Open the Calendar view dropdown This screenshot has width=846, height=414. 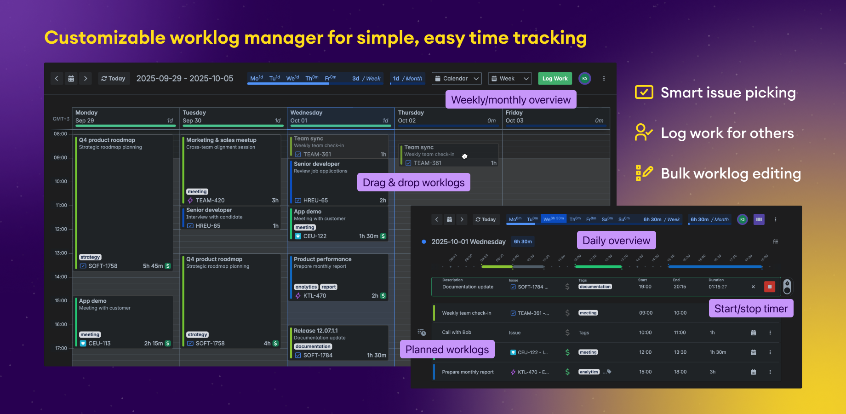pos(457,79)
